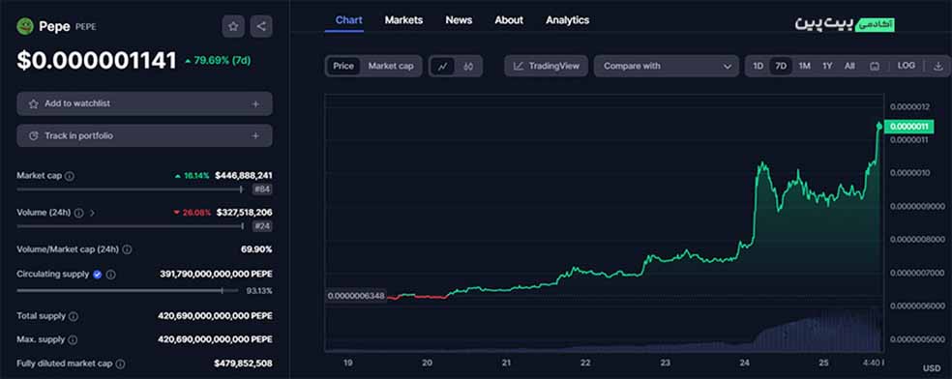952x379 pixels.
Task: Open TradingView chart button
Action: [546, 66]
